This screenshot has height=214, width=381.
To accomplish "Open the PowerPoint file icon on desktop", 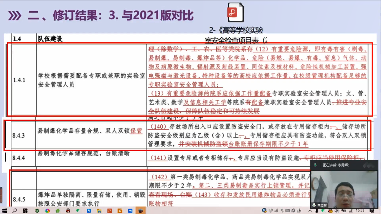I will click(x=235, y=13).
